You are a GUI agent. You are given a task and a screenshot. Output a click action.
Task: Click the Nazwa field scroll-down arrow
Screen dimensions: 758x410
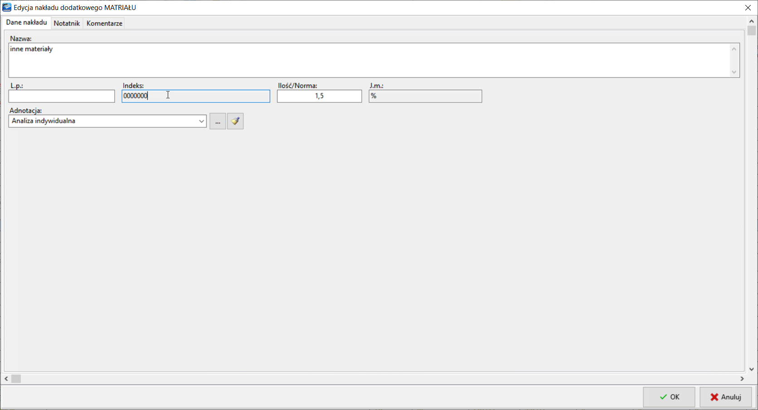pyautogui.click(x=734, y=72)
